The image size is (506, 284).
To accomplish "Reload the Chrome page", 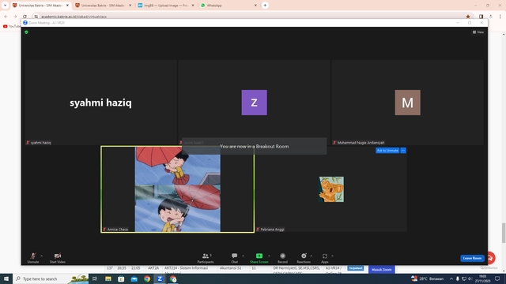I will 25,17.
